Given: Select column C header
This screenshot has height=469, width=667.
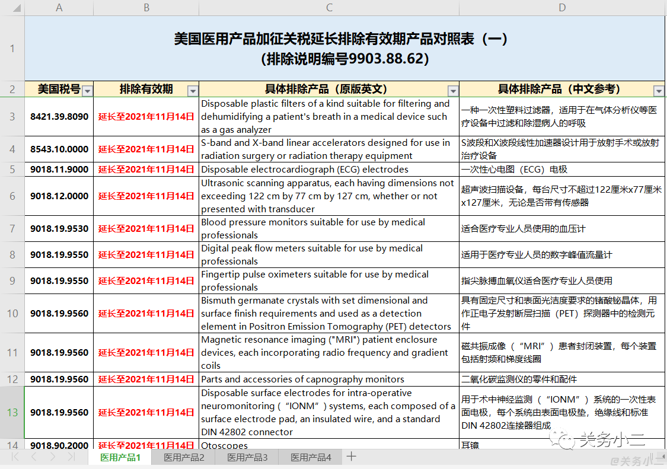Looking at the screenshot, I should 329,8.
